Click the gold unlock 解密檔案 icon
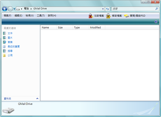 pos(108,16)
